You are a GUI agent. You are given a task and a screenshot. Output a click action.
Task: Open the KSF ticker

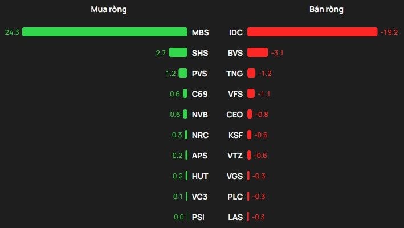[235, 135]
